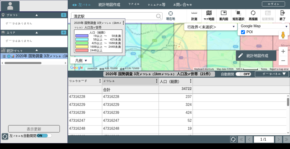
Task: Select the 2020年 国勢調査 layer row
Action: tap(34, 56)
